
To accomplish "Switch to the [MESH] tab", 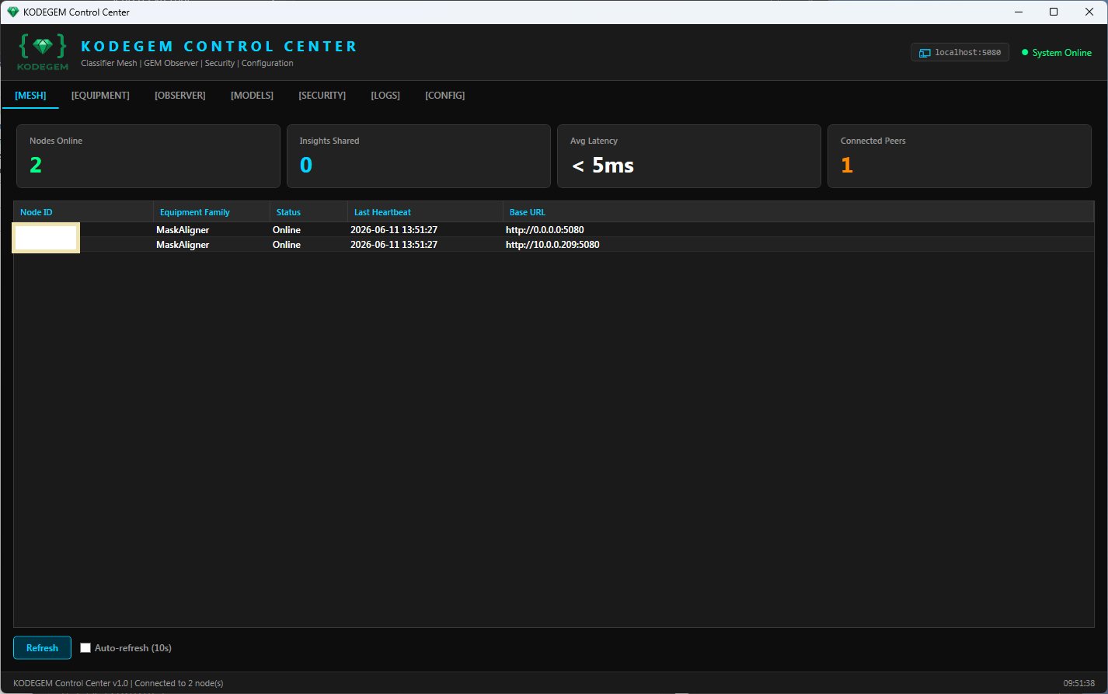I will tap(30, 96).
